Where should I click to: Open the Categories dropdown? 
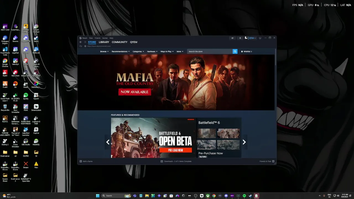[138, 51]
